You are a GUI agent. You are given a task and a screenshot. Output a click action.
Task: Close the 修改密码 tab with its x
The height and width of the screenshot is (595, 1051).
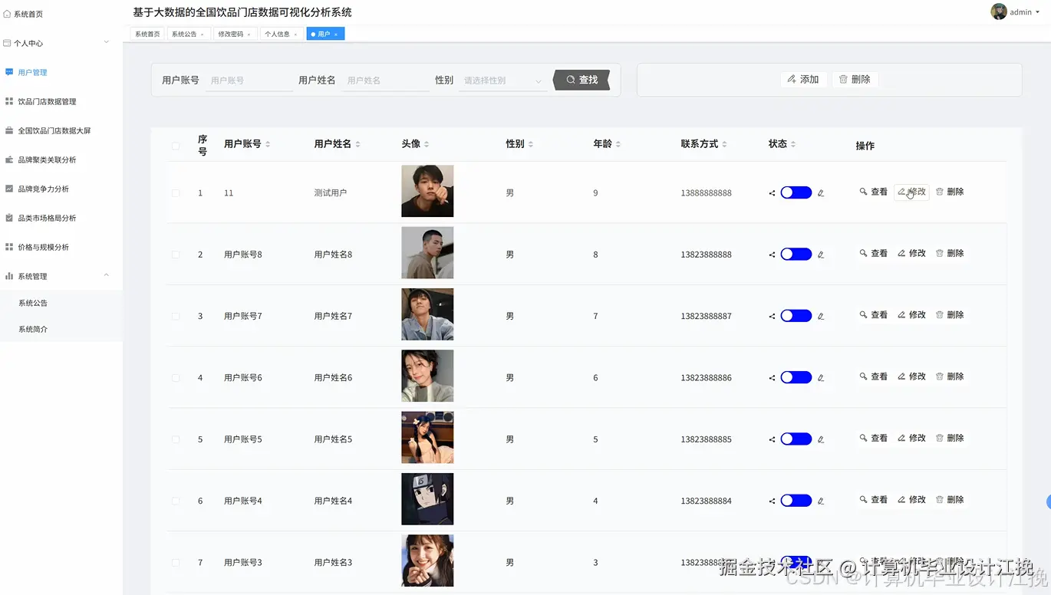[x=249, y=35]
